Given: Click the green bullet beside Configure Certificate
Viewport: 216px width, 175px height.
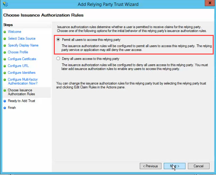Looking at the screenshot, I should [5, 59].
